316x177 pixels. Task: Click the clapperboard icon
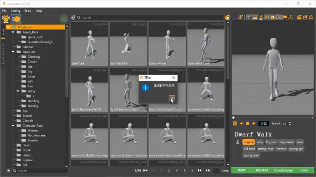tap(299, 17)
